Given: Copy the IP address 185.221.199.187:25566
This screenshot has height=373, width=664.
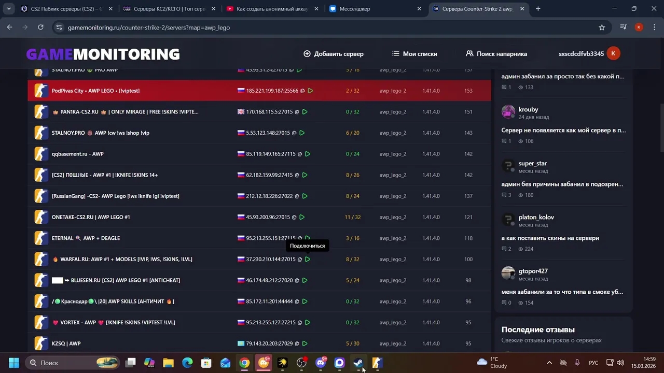Looking at the screenshot, I should pos(302,91).
